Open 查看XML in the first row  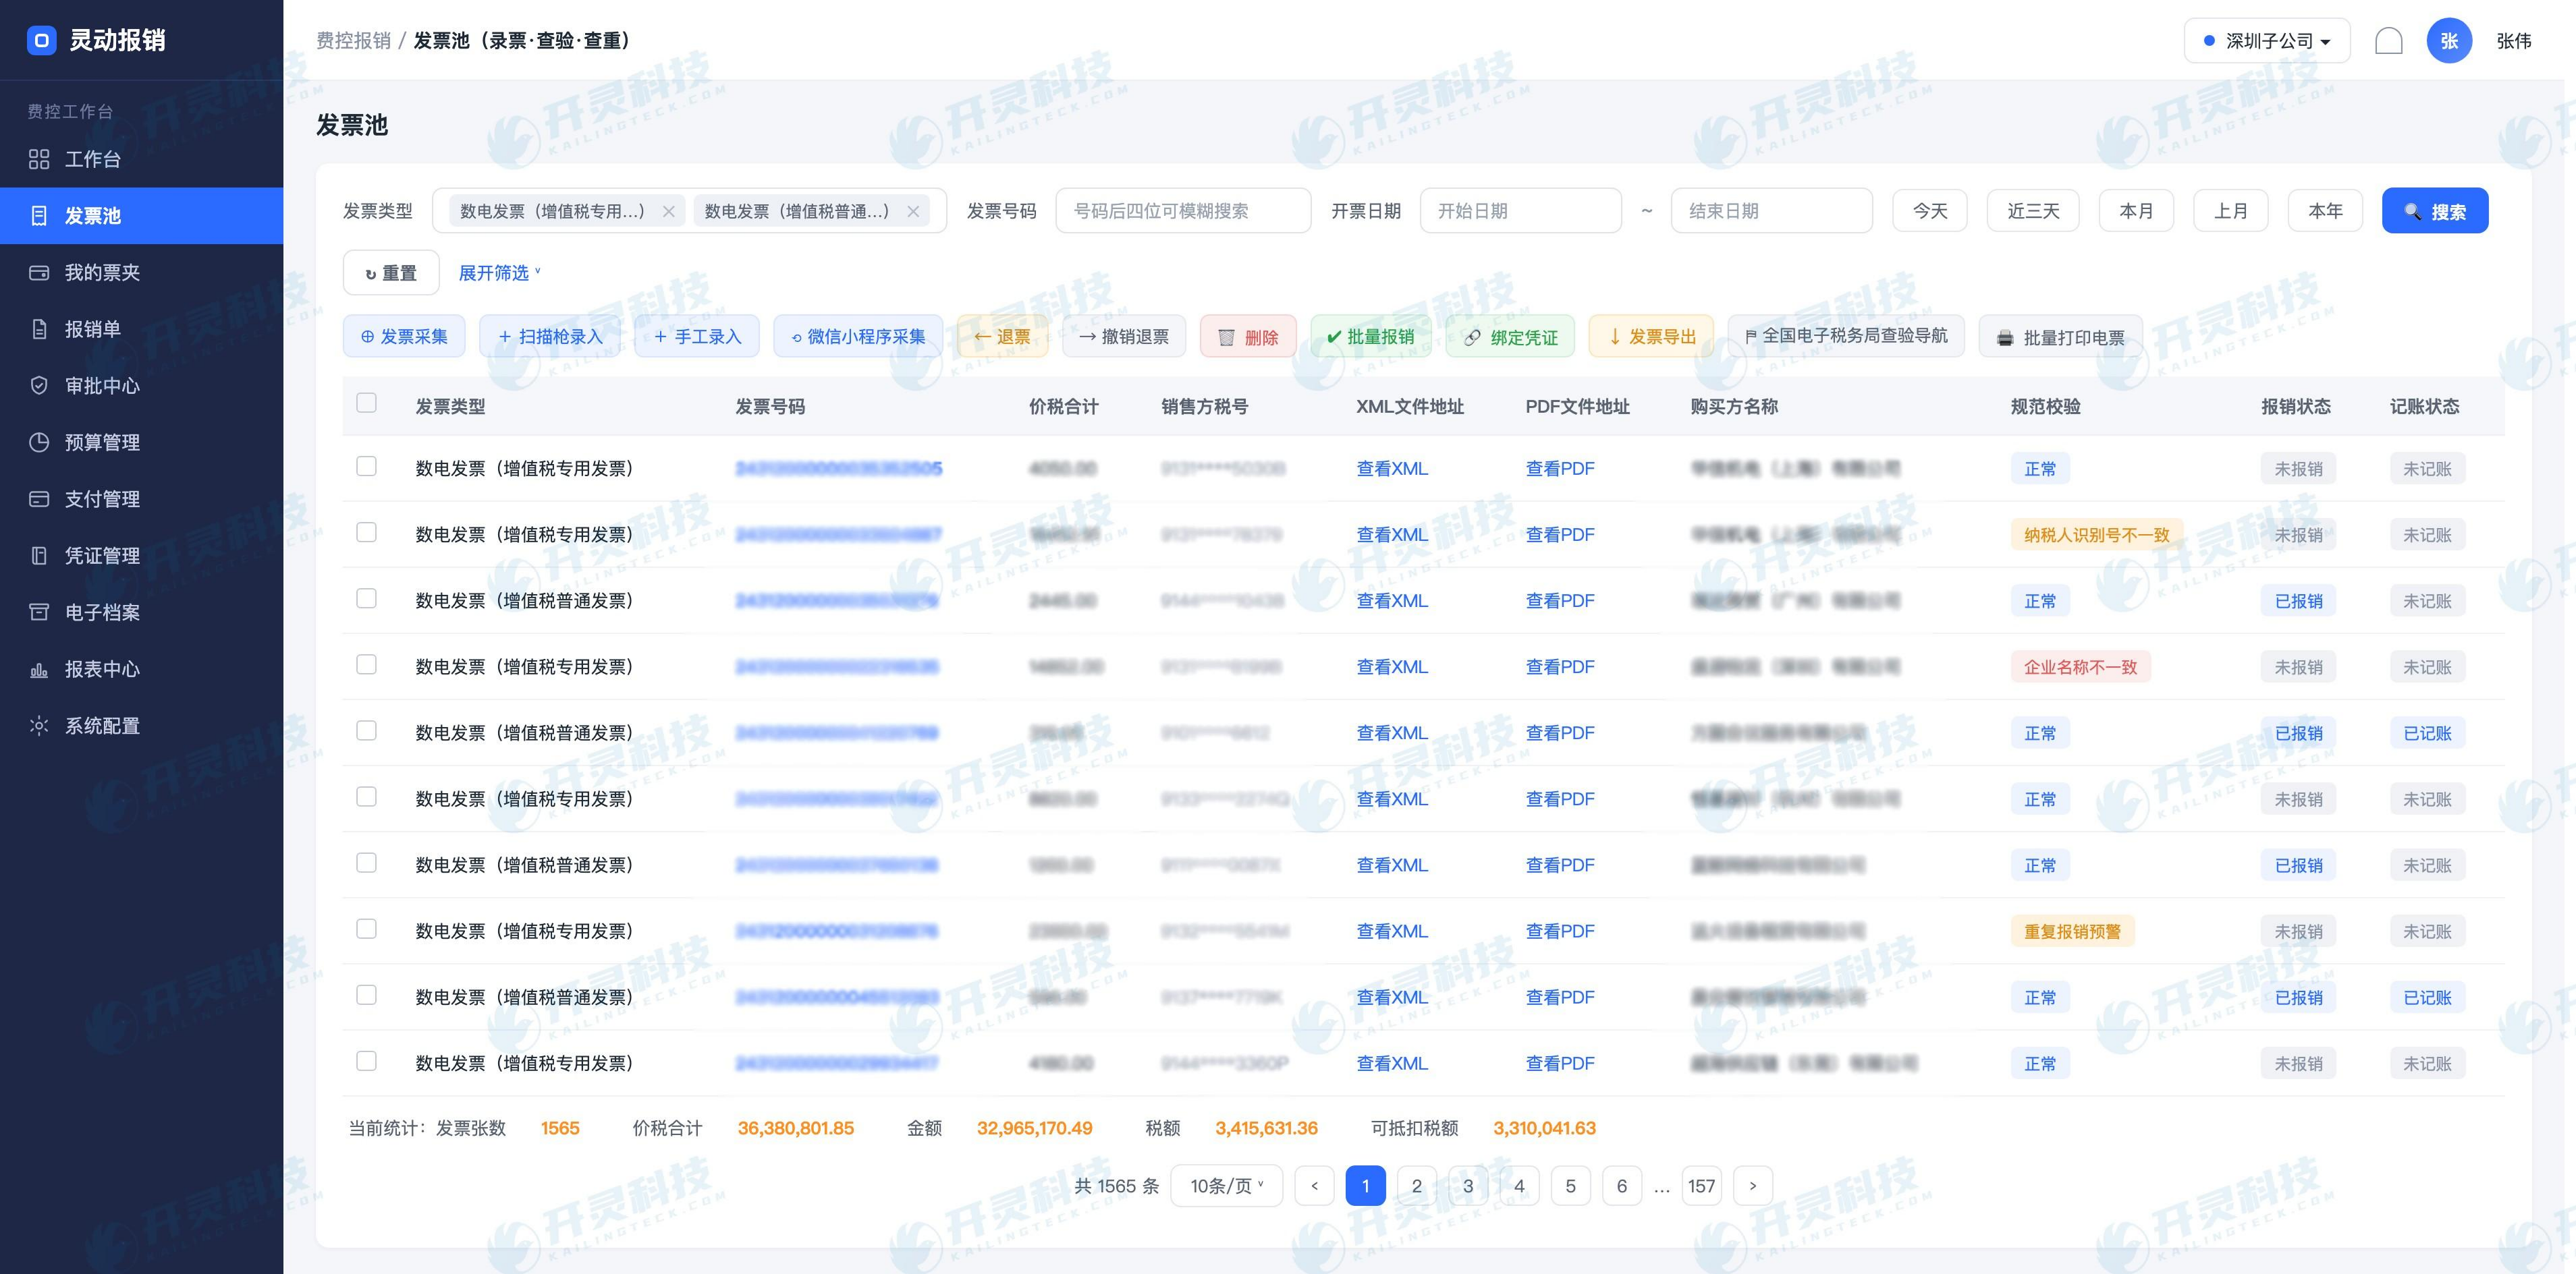click(1391, 469)
